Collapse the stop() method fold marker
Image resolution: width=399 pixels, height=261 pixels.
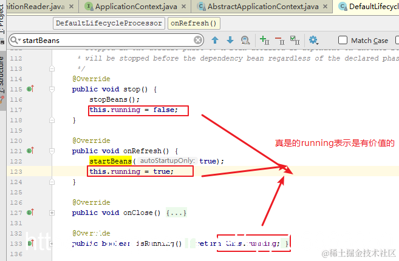pyautogui.click(x=52, y=89)
